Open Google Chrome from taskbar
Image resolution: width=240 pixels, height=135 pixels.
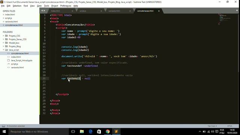pos(108,132)
